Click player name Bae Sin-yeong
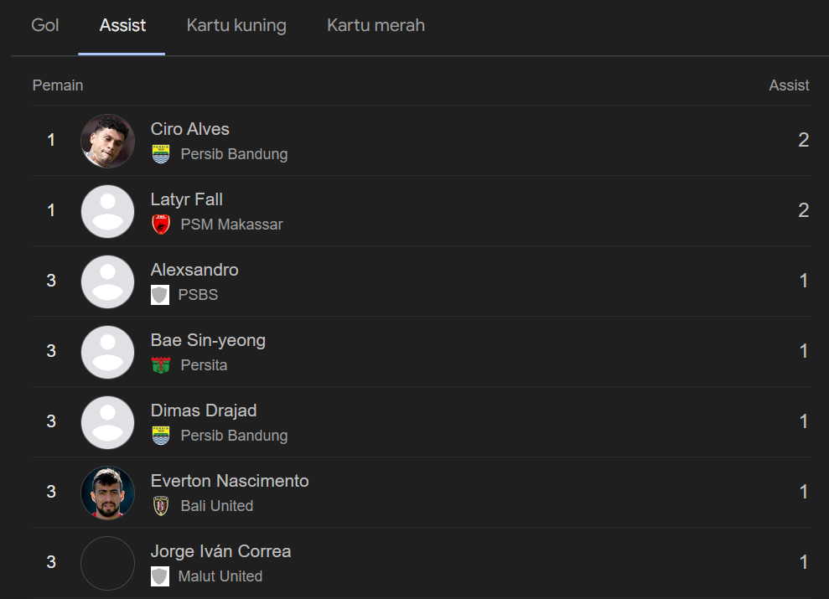Screen dimensions: 829x599 coord(208,340)
